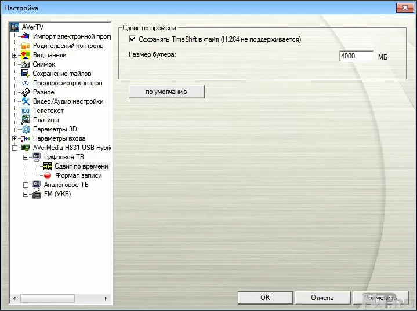Viewport: 417px width, 311px height.
Task: Click the Размер буфера input field
Action: point(356,56)
